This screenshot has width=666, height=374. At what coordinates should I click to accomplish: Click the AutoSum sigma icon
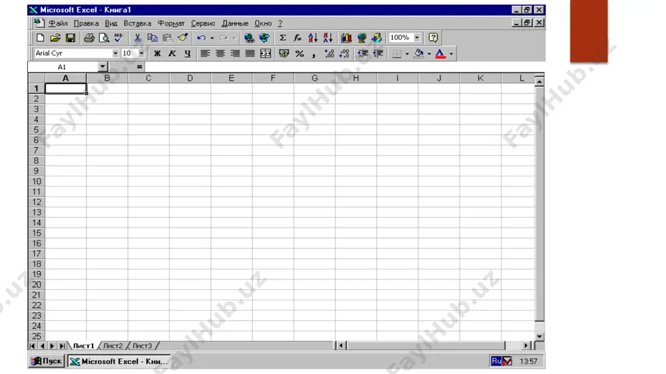coord(282,38)
